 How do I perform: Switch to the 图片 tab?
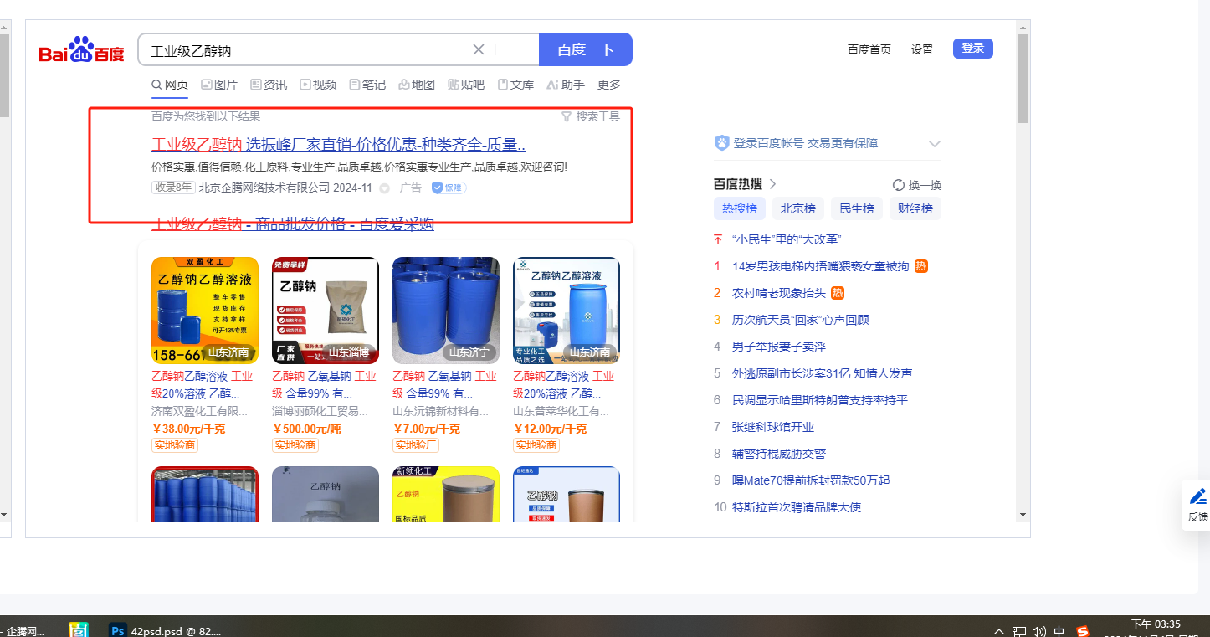point(219,85)
